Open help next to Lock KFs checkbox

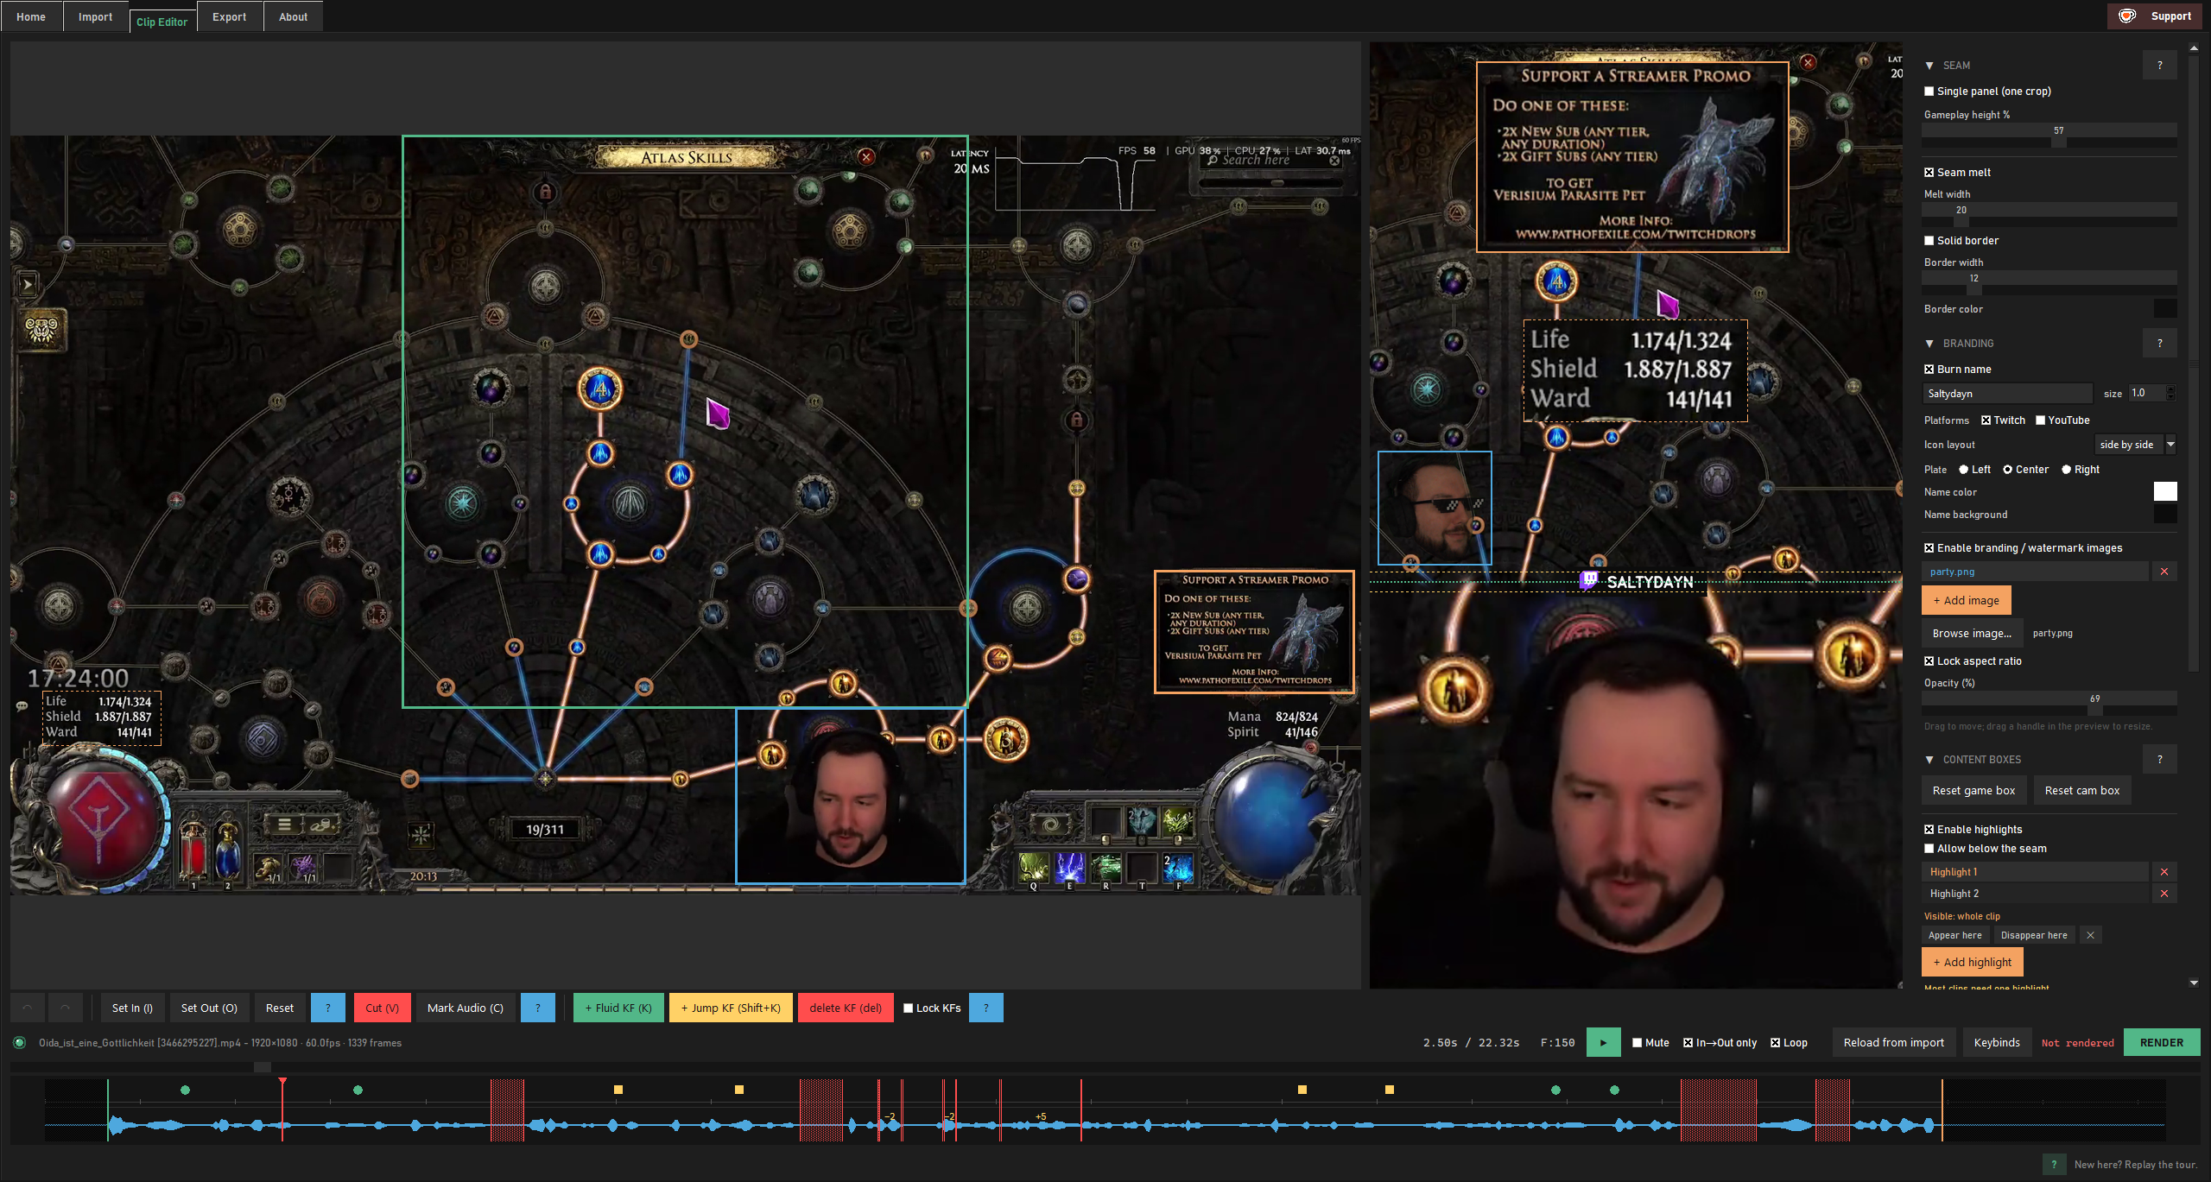pos(985,1008)
